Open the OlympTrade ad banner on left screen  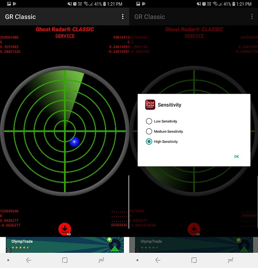pos(65,245)
